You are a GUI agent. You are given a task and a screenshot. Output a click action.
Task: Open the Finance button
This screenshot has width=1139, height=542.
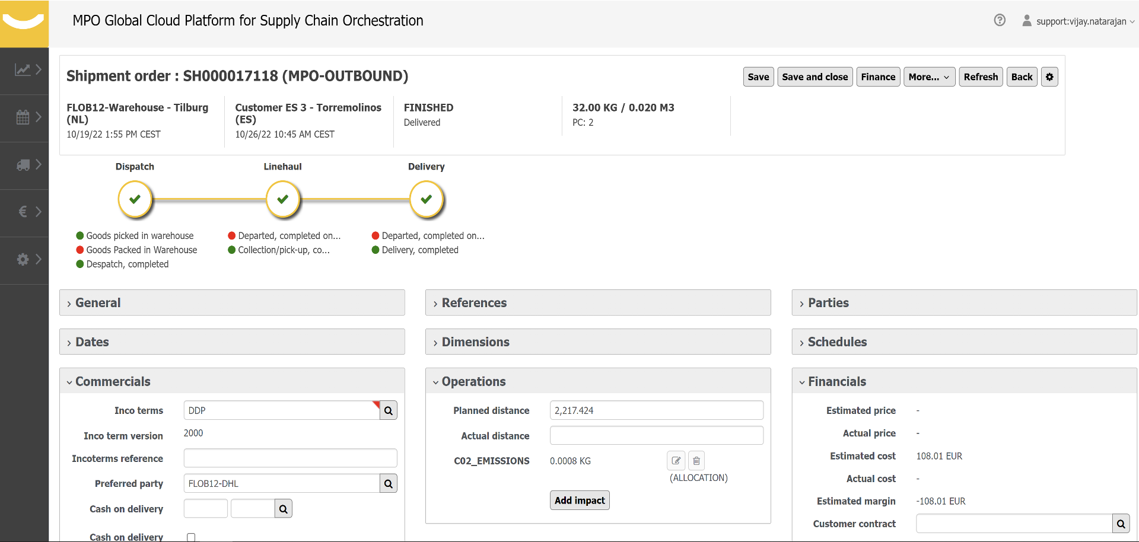point(878,77)
